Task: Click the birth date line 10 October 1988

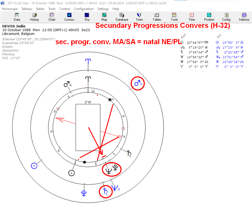Action: [x=46, y=30]
